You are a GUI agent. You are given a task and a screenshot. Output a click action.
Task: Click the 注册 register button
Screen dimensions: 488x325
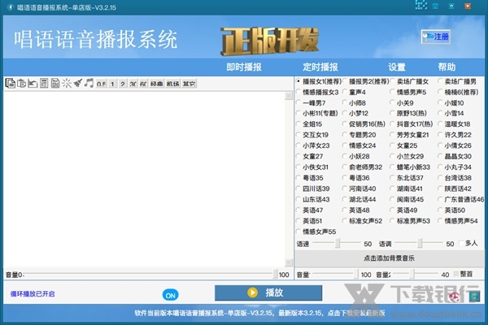pos(436,37)
